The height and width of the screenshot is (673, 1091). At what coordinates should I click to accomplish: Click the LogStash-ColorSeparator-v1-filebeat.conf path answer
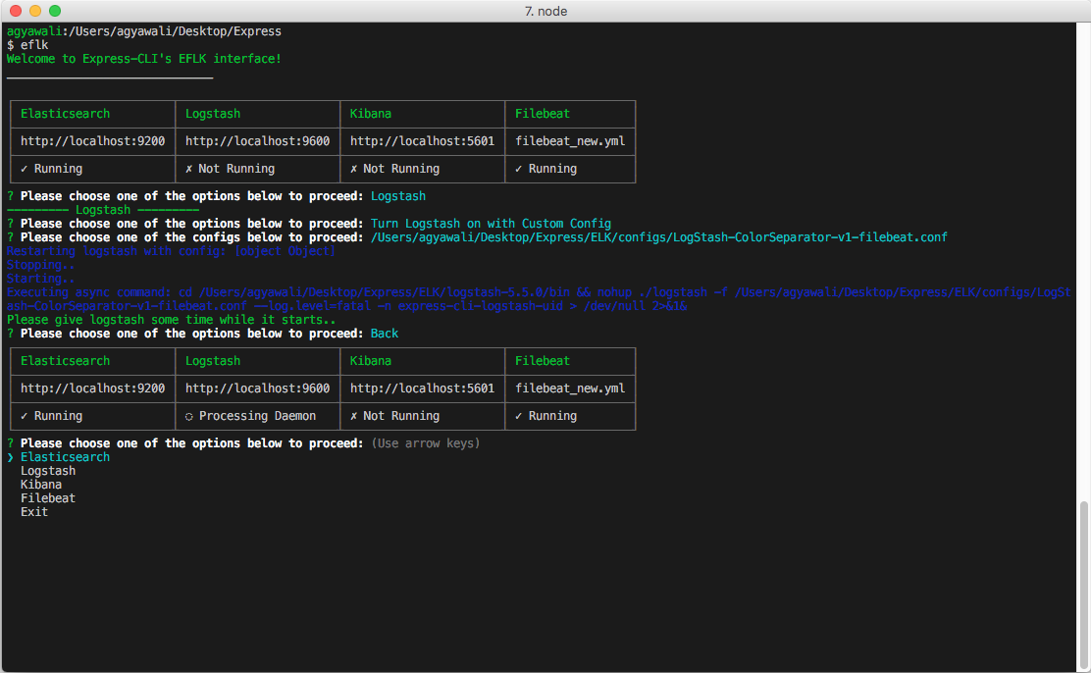click(x=659, y=237)
